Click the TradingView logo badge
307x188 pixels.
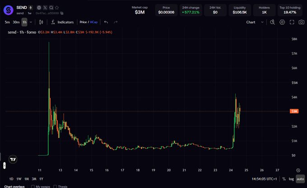[13, 159]
